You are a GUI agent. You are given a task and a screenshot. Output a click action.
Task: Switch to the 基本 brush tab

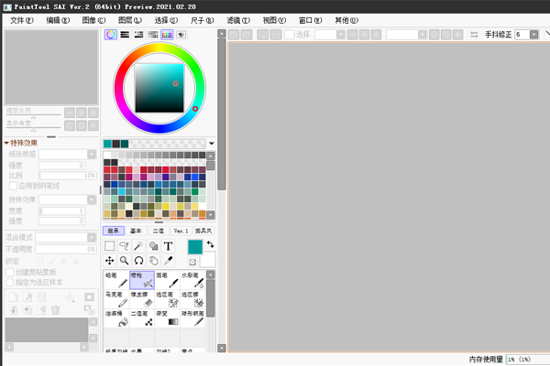[x=136, y=231]
